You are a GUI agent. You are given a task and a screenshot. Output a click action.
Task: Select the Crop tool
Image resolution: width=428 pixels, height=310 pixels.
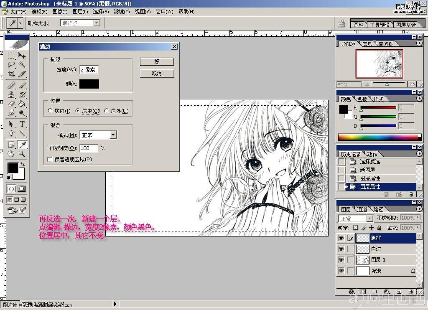(x=11, y=74)
